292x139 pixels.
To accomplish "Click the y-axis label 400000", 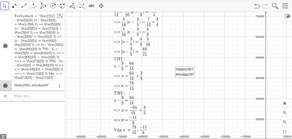I will pyautogui.click(x=260, y=78).
